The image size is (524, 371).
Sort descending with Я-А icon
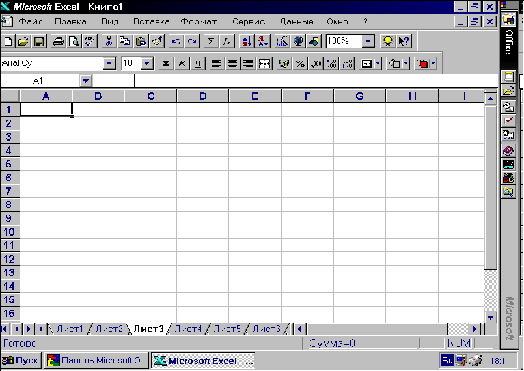(262, 42)
